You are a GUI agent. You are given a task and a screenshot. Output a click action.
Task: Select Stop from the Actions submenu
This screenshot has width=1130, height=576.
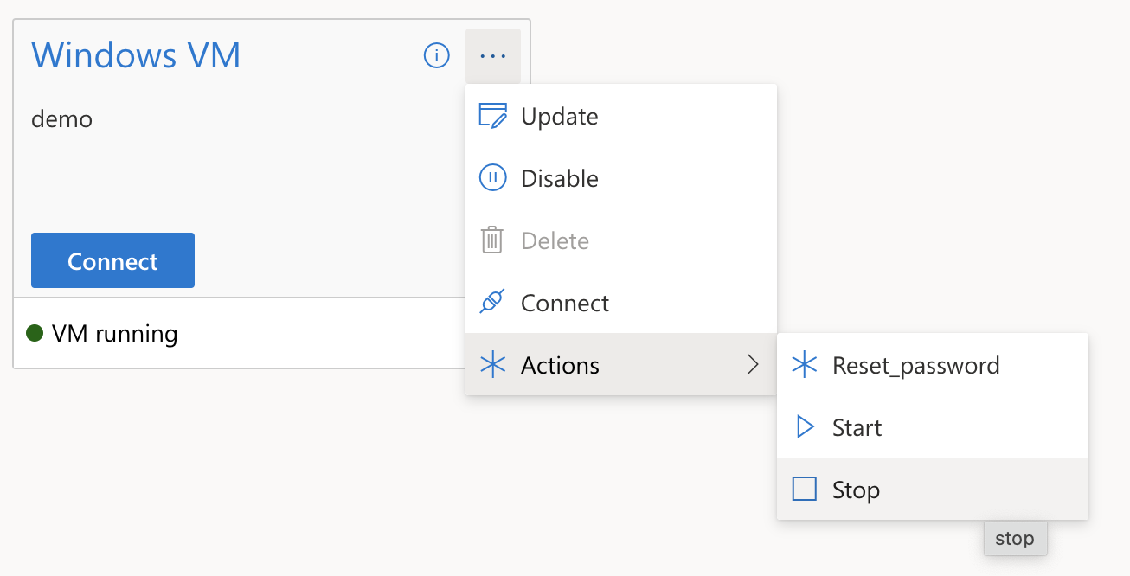click(856, 489)
